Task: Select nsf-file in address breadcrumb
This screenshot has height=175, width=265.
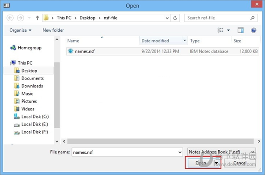Action: point(110,18)
